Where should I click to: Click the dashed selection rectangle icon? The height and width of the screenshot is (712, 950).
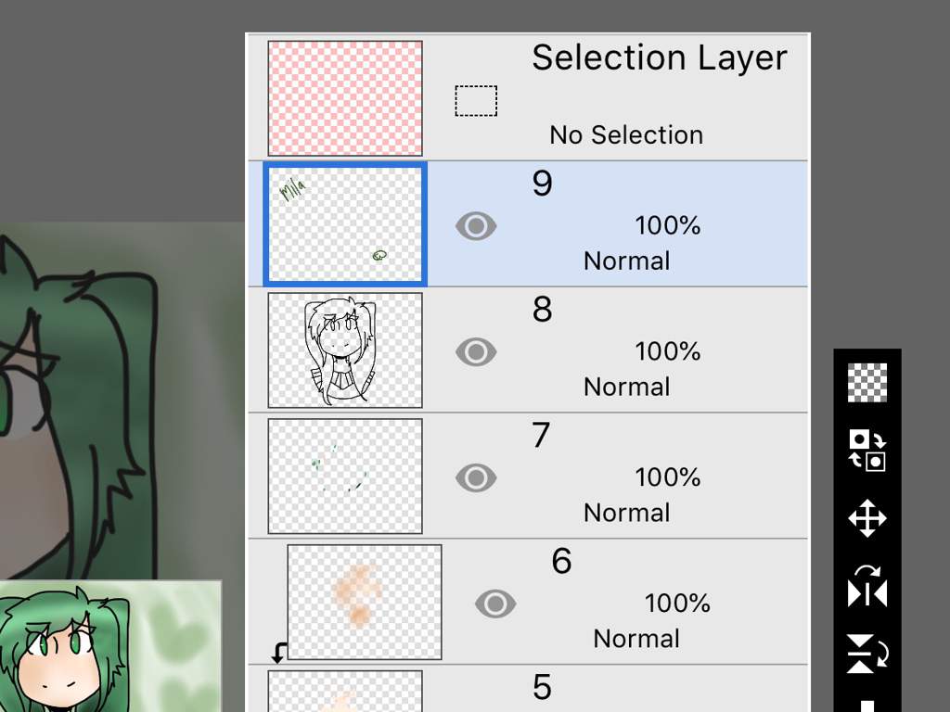click(476, 100)
